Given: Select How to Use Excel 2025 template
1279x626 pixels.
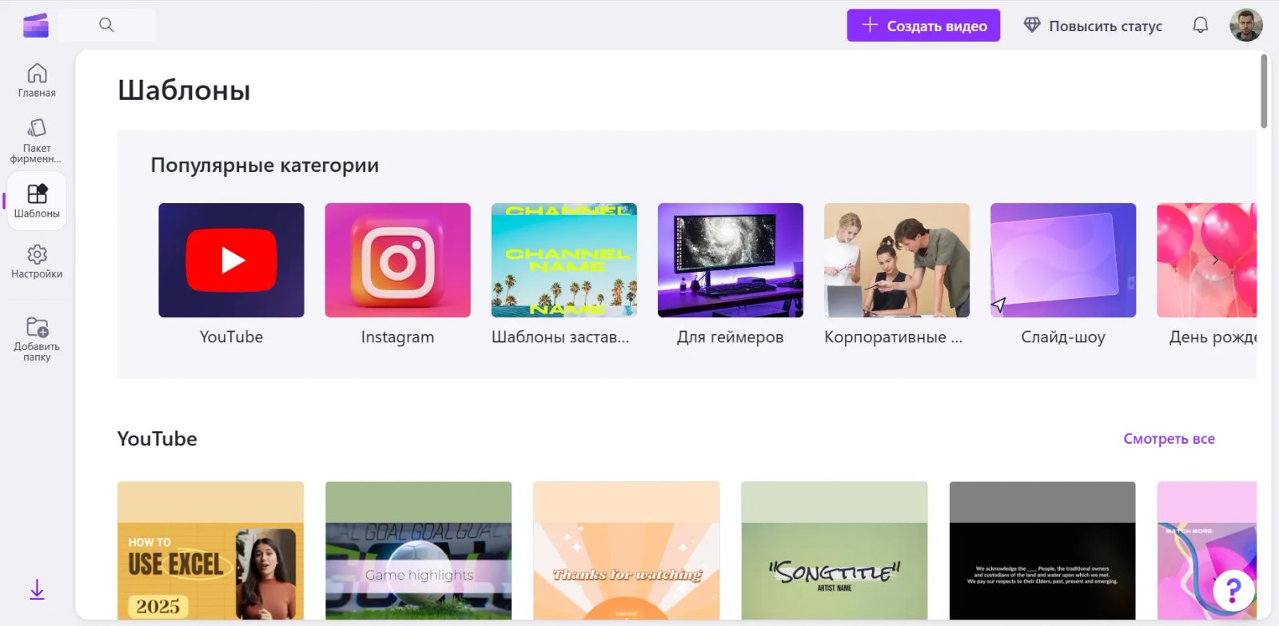Looking at the screenshot, I should (210, 551).
